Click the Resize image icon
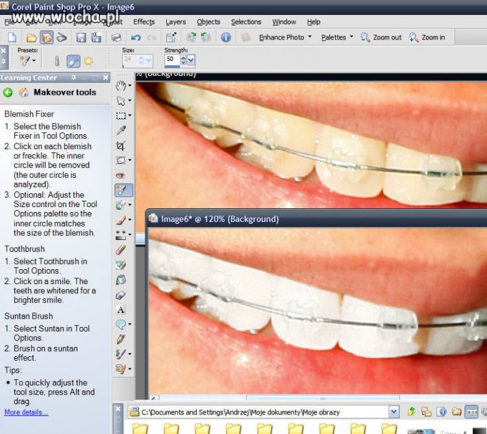This screenshot has width=487, height=434. [x=171, y=37]
